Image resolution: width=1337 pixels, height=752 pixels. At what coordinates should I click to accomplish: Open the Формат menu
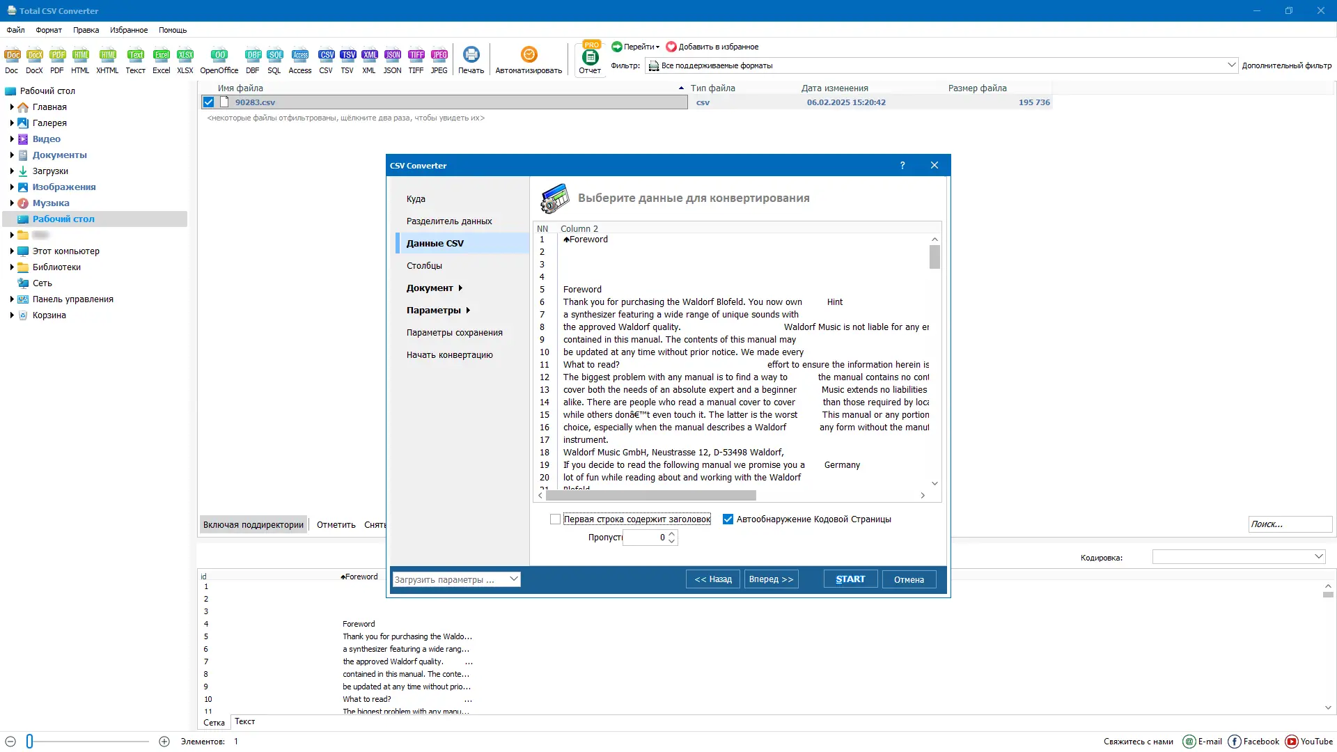coord(49,30)
